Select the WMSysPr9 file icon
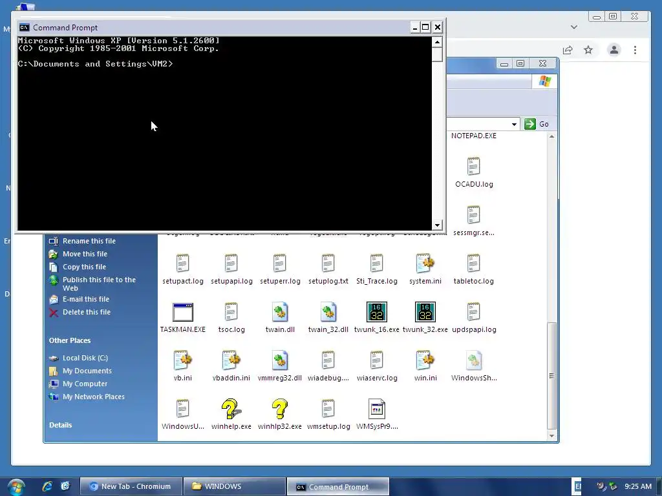662x496 pixels. (377, 409)
